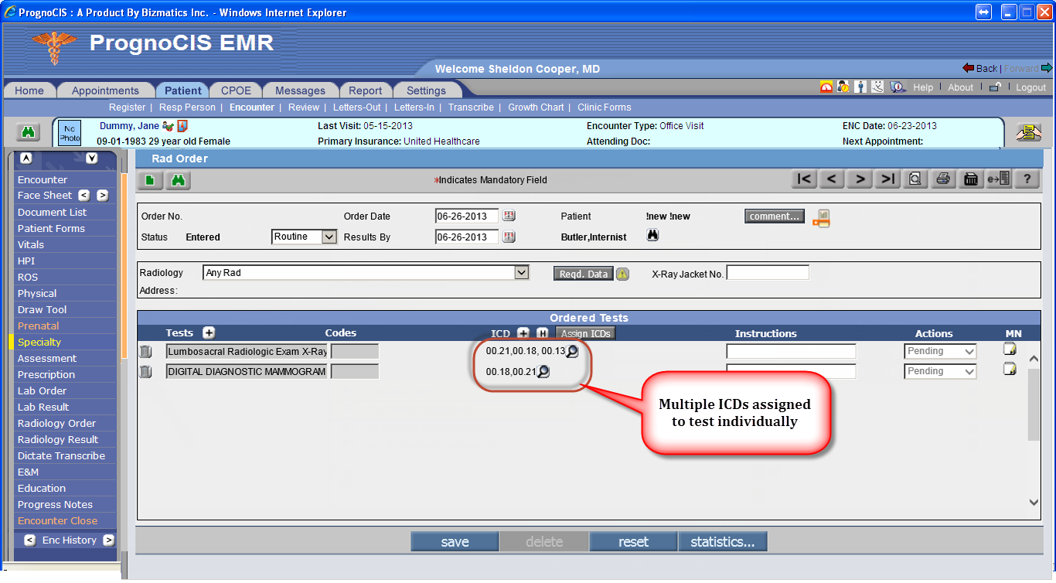Go to next record navigation button
This screenshot has height=583, width=1056.
point(860,179)
